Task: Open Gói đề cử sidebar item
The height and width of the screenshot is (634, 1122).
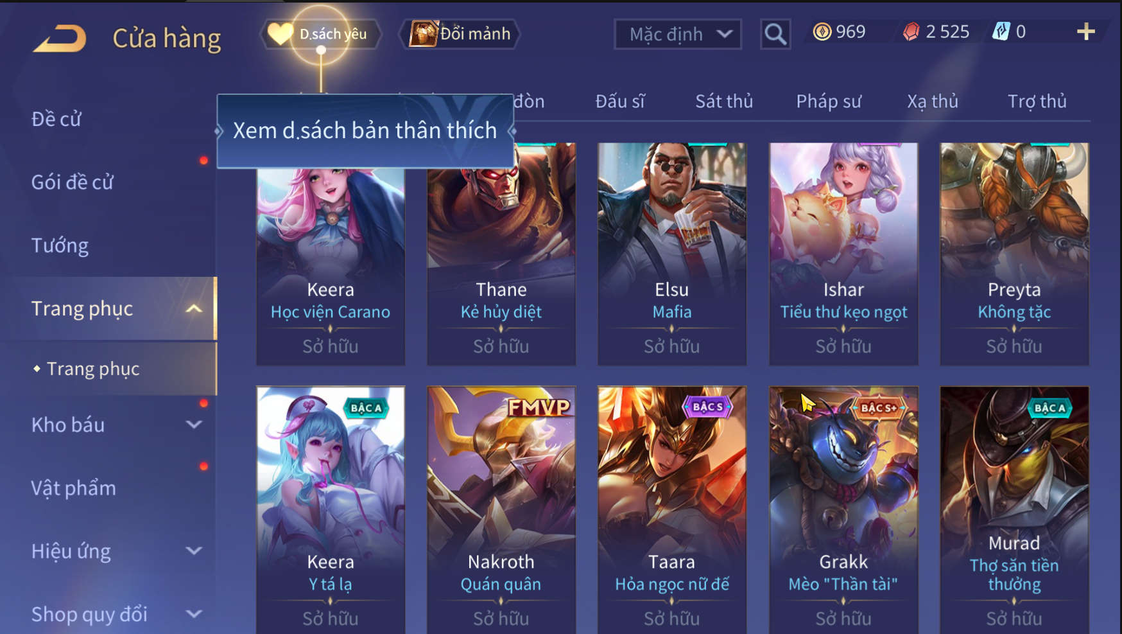Action: click(72, 182)
